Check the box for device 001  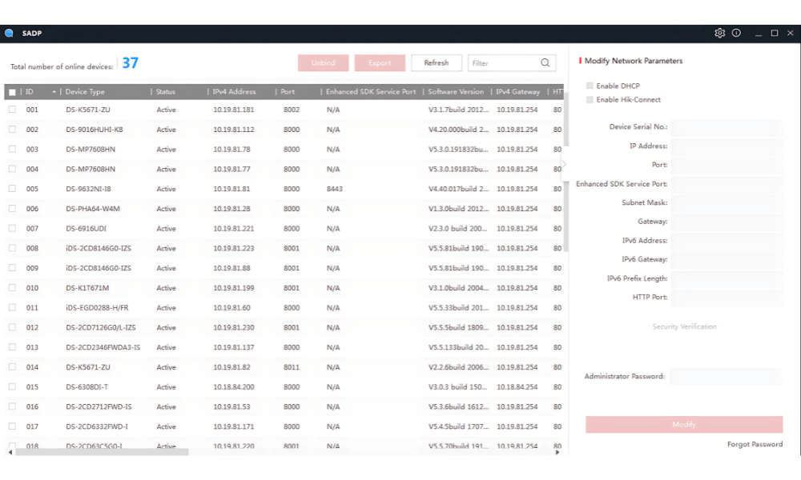(12, 109)
